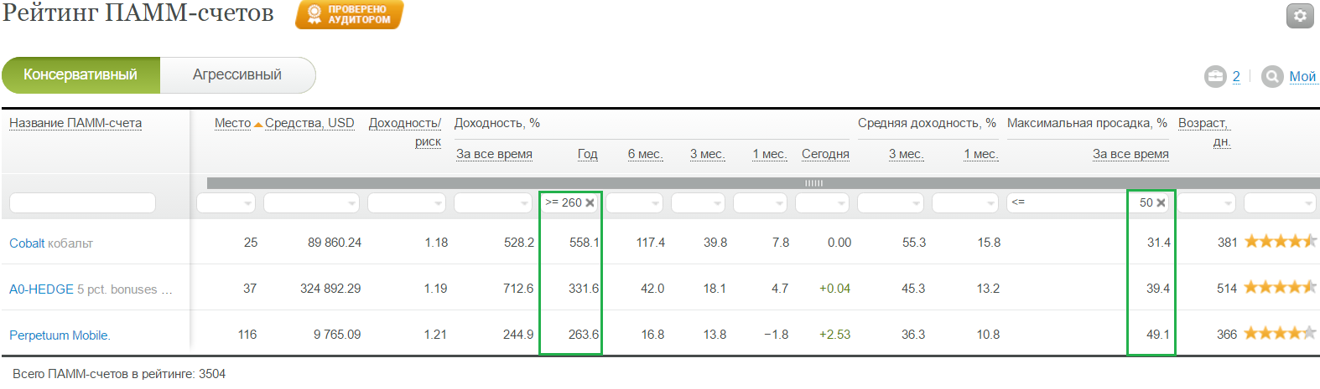Click the briefcase portfolio icon
This screenshot has height=389, width=1320.
1215,76
